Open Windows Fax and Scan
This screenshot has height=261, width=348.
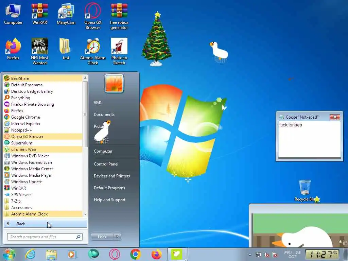click(43, 162)
